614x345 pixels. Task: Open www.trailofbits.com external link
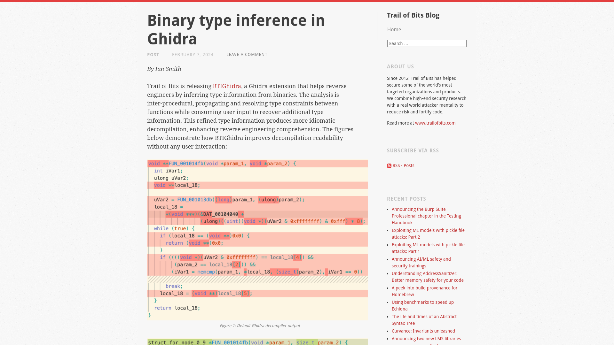pyautogui.click(x=435, y=123)
